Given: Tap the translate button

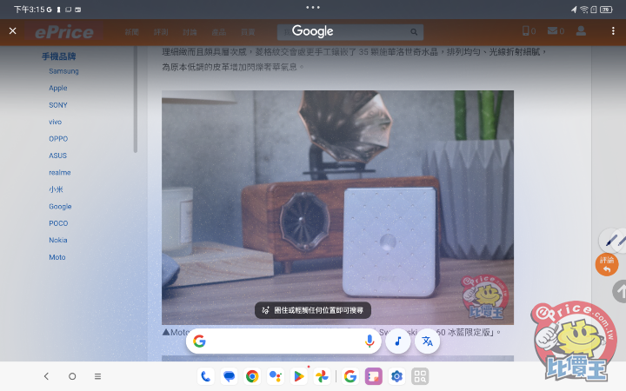Looking at the screenshot, I should tap(427, 341).
